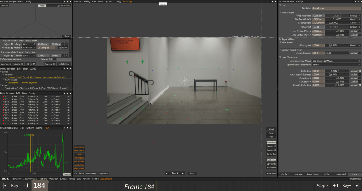The image size is (362, 191).
Task: Click the Dev. Max slider in Parameter Adjustment
Action: pos(59,6)
